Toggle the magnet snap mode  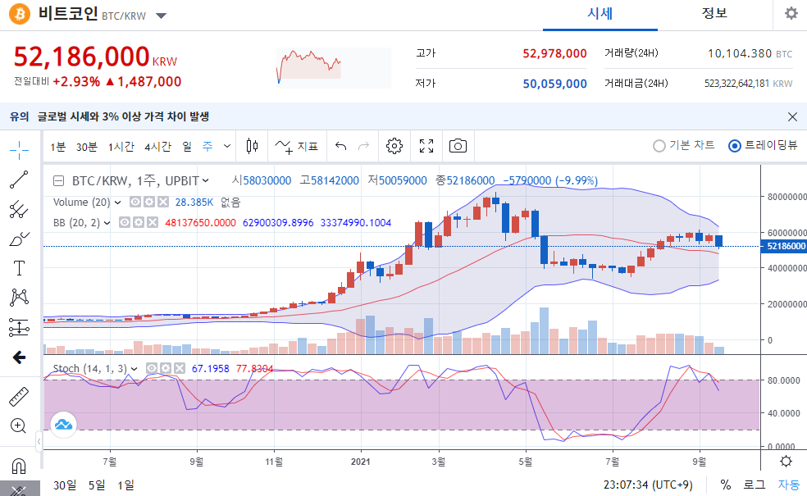[x=19, y=466]
